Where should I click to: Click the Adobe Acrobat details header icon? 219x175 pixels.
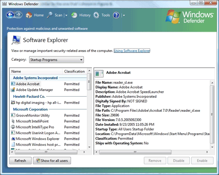(x=99, y=73)
